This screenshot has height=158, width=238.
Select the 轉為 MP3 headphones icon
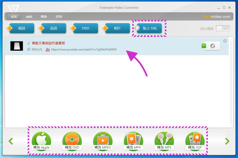pos(164,141)
